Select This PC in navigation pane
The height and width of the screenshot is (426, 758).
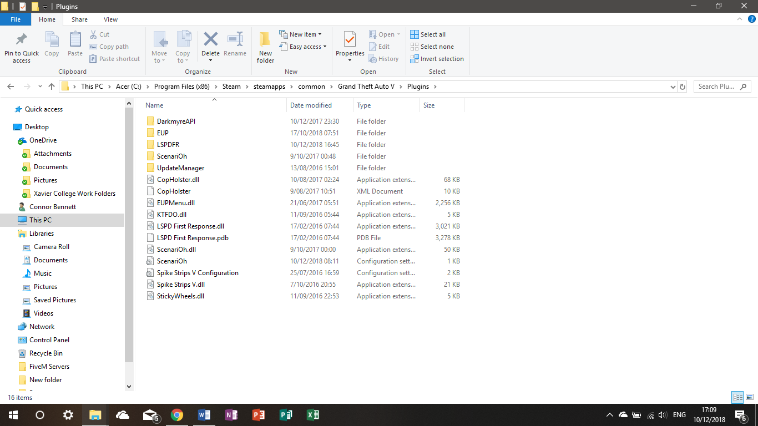pyautogui.click(x=41, y=220)
